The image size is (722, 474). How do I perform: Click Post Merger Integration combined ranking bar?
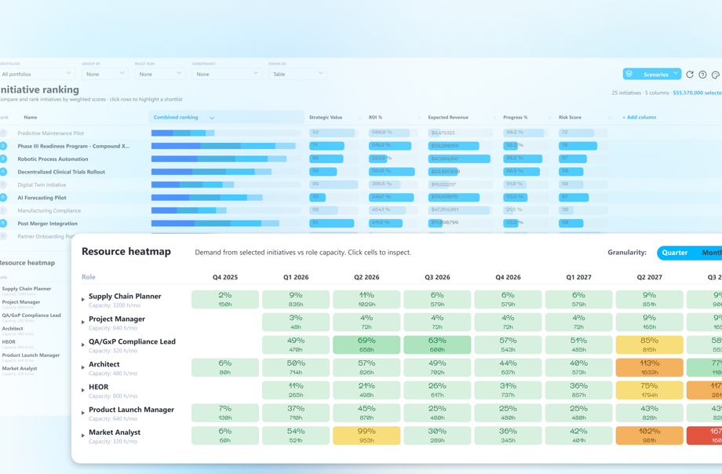(x=215, y=224)
